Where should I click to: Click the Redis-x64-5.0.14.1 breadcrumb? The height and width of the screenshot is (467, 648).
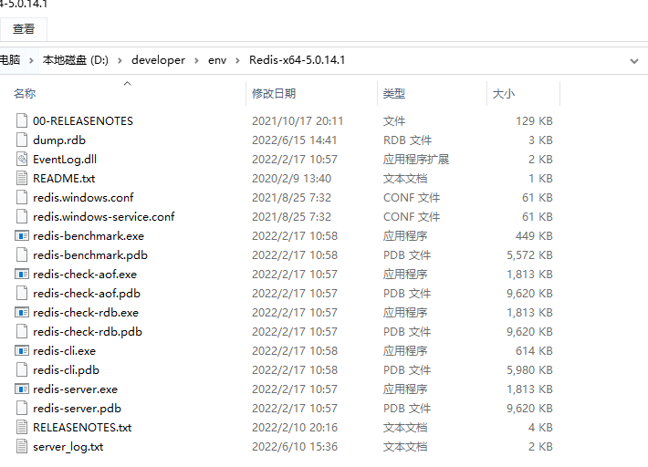(x=298, y=60)
